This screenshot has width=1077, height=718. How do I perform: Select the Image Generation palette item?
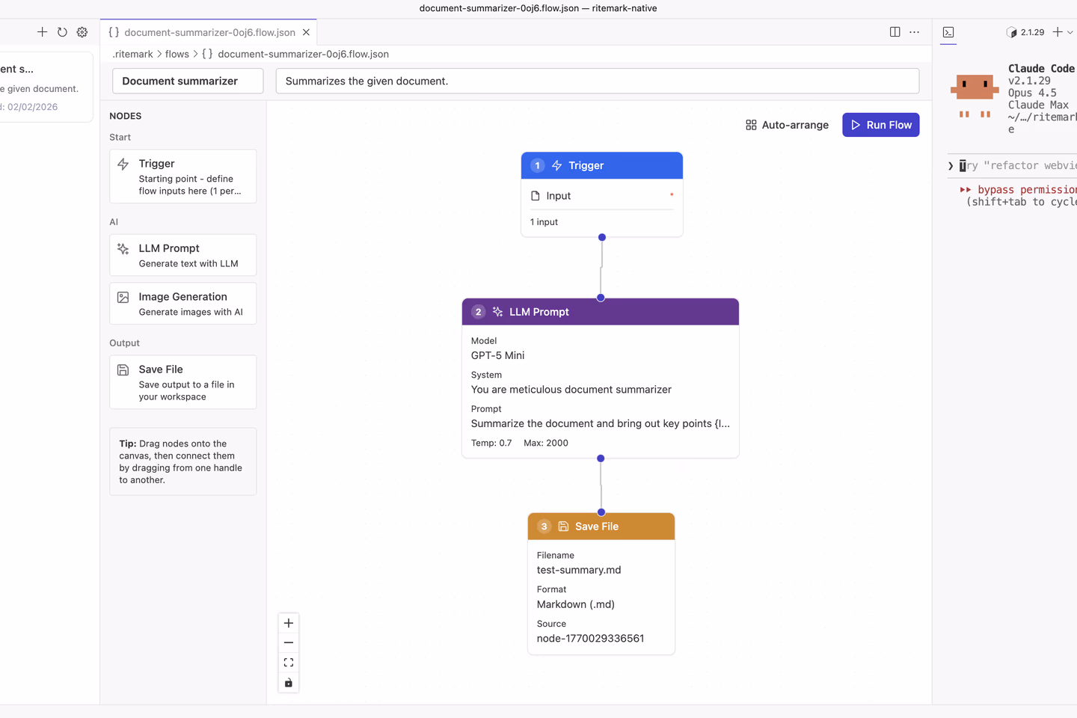click(182, 304)
